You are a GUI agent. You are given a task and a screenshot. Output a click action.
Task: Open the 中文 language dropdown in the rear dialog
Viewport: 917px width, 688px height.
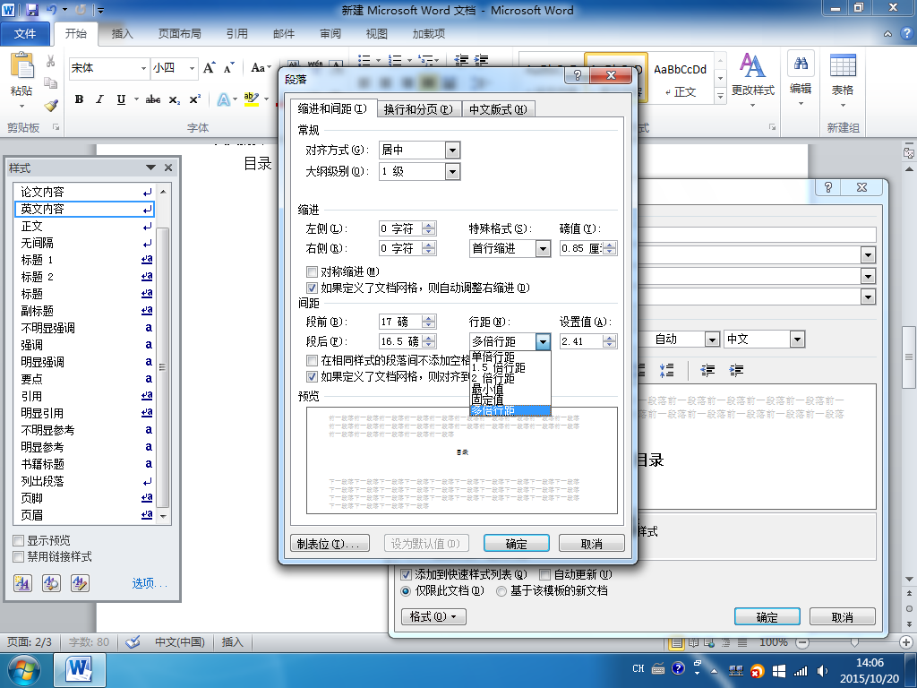(797, 340)
